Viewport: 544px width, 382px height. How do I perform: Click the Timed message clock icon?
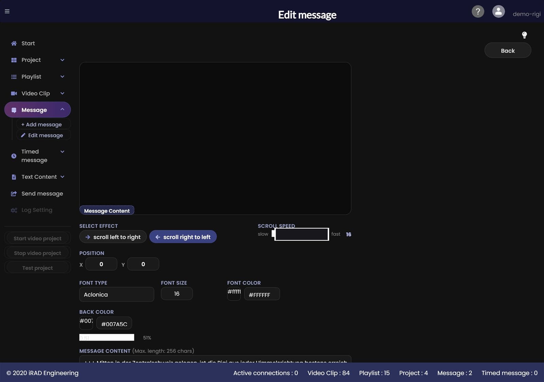tap(14, 156)
